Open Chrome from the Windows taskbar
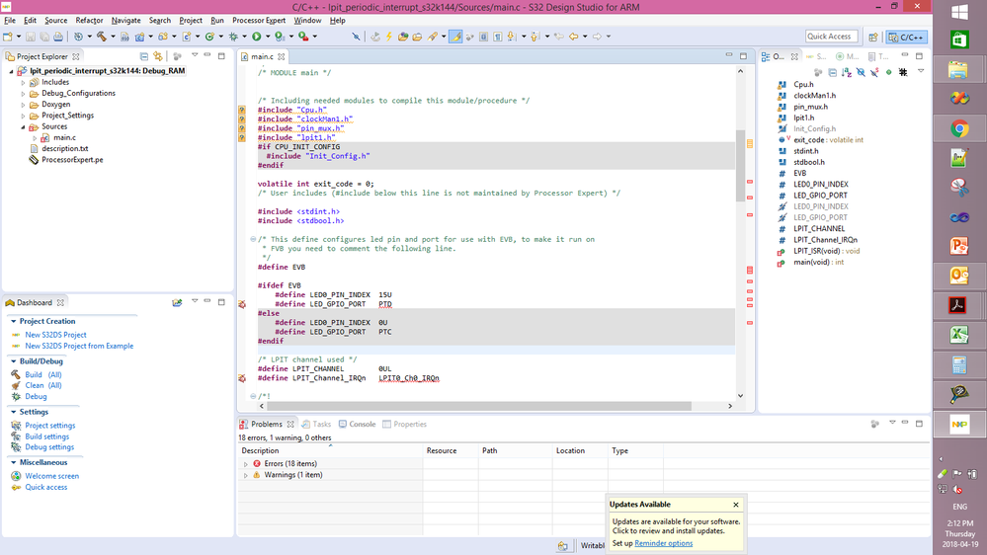 (958, 128)
